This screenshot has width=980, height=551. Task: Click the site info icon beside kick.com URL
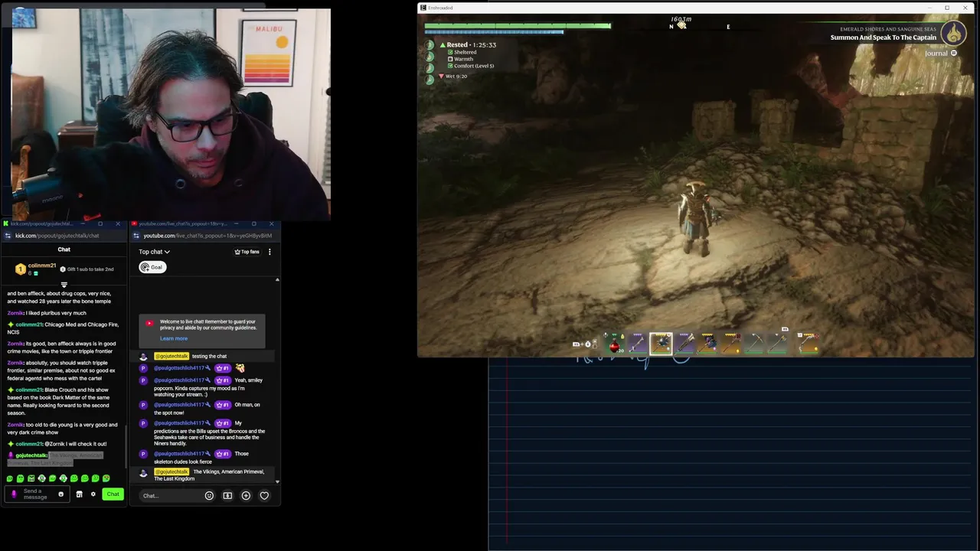8,236
